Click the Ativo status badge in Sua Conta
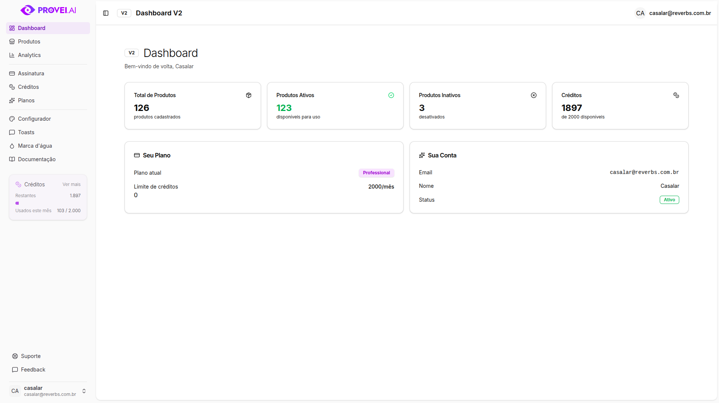Image resolution: width=719 pixels, height=403 pixels. point(669,199)
